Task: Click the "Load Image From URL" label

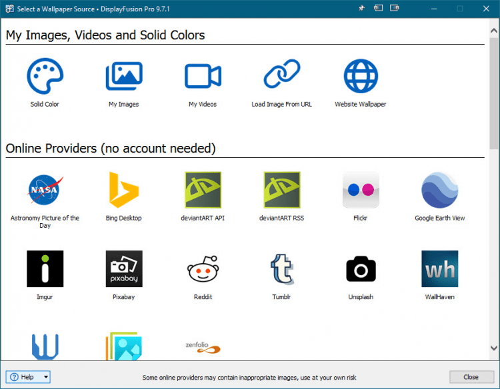Action: click(282, 104)
